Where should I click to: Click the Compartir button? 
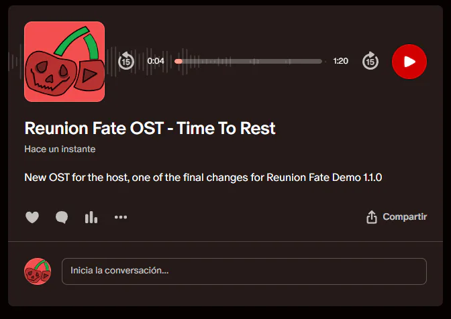405,217
